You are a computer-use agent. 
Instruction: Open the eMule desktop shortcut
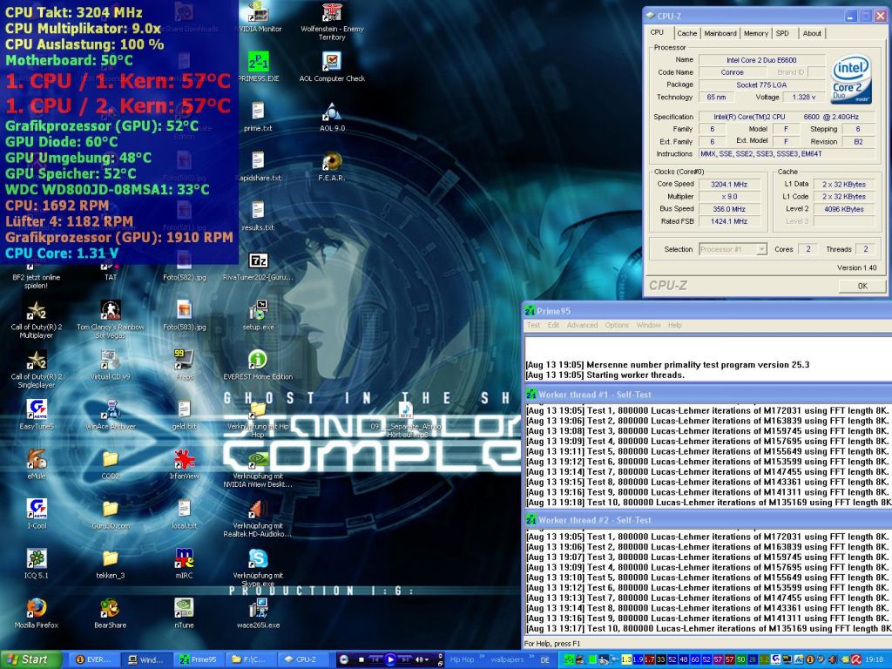(37, 463)
